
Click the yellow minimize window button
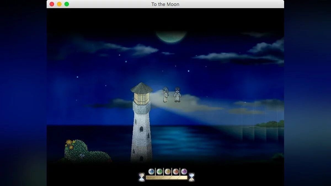point(59,4)
